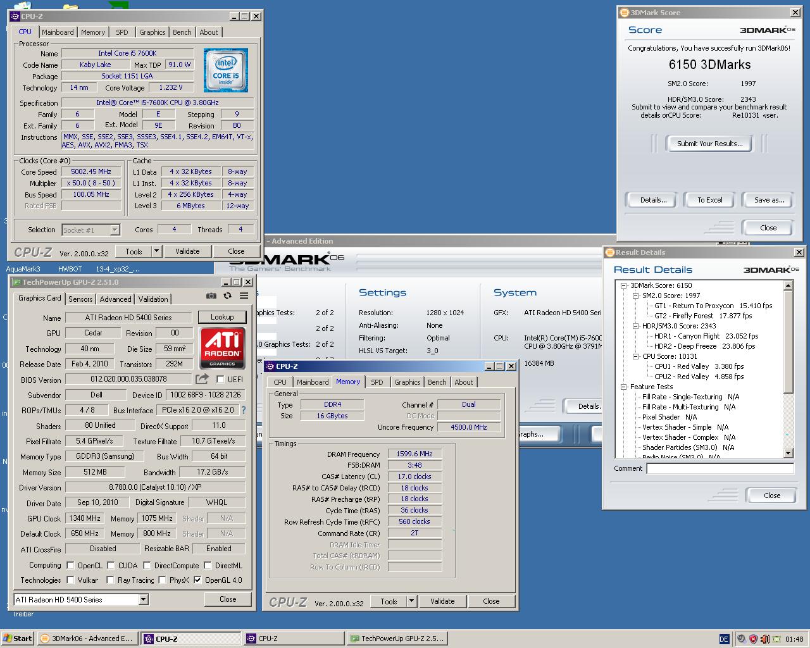Viewport: 810px width, 648px height.
Task: Open DE language indicator in taskbar
Action: coord(725,639)
